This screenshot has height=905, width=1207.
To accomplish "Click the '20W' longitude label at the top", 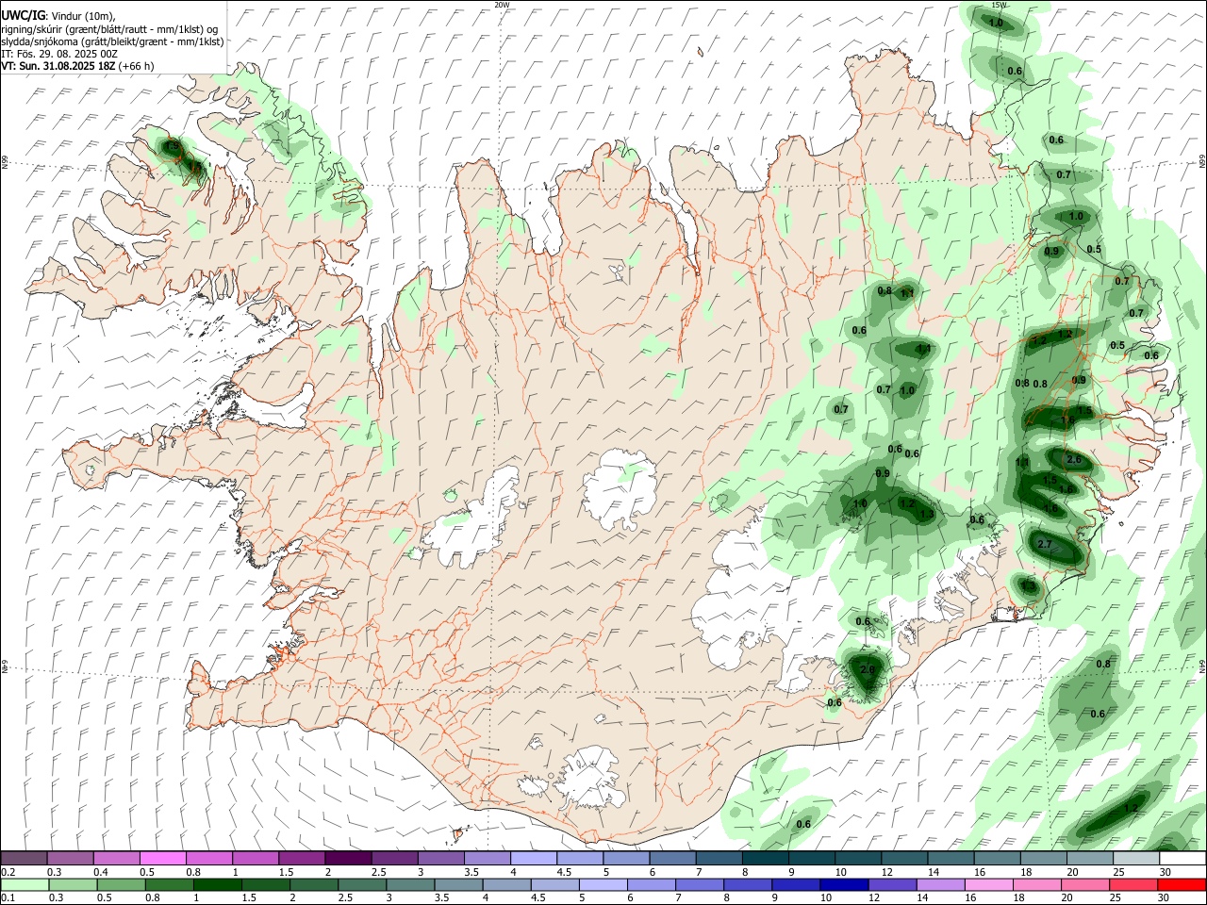I will tap(502, 5).
